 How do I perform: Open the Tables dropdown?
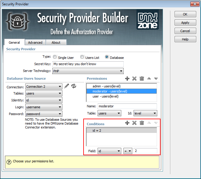tap(44, 93)
